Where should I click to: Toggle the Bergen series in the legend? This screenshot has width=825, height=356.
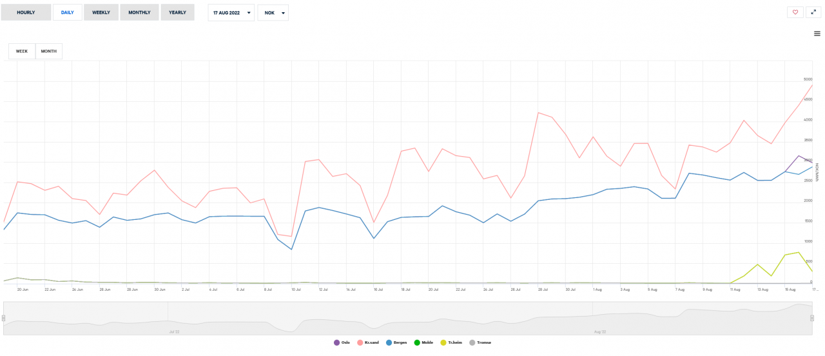[x=396, y=342]
